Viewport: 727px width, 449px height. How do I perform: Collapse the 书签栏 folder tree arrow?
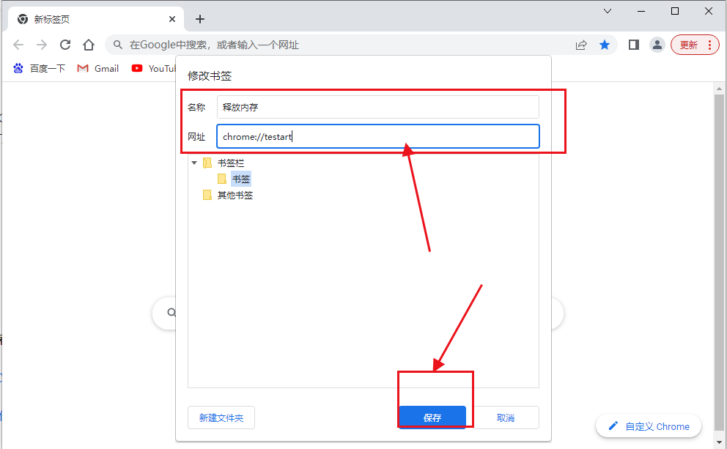pos(194,163)
